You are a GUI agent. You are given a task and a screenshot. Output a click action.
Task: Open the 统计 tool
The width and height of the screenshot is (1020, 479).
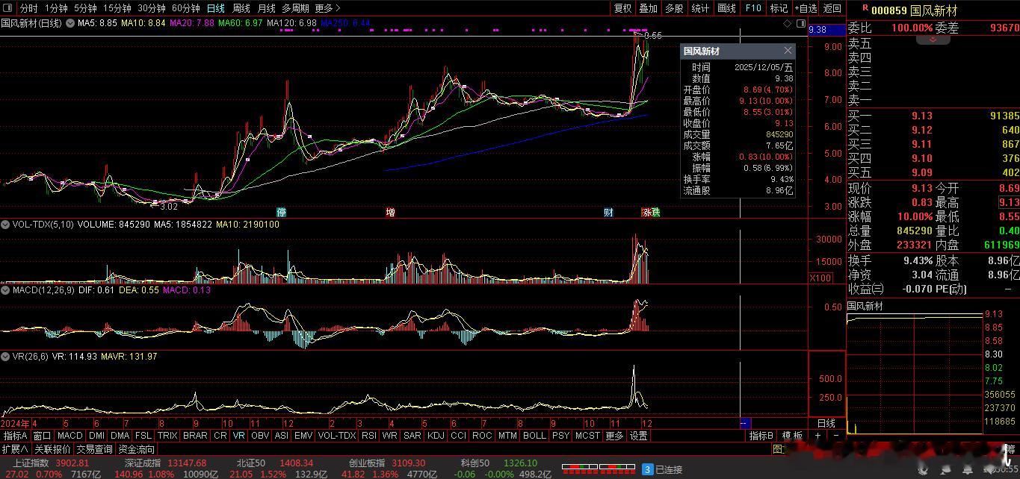click(x=700, y=8)
